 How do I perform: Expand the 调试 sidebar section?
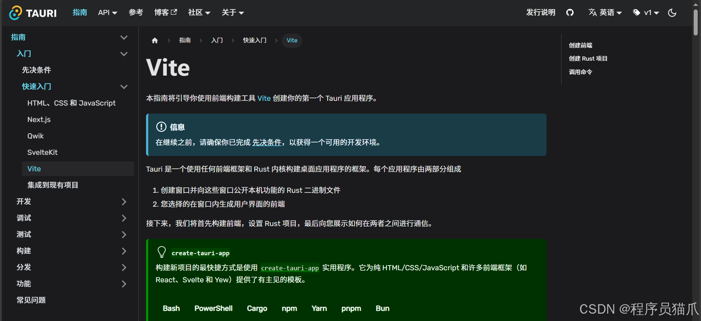click(x=124, y=218)
